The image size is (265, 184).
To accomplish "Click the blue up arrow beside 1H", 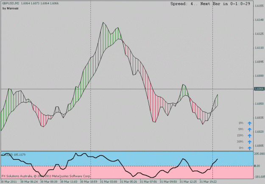I will click(249, 148).
